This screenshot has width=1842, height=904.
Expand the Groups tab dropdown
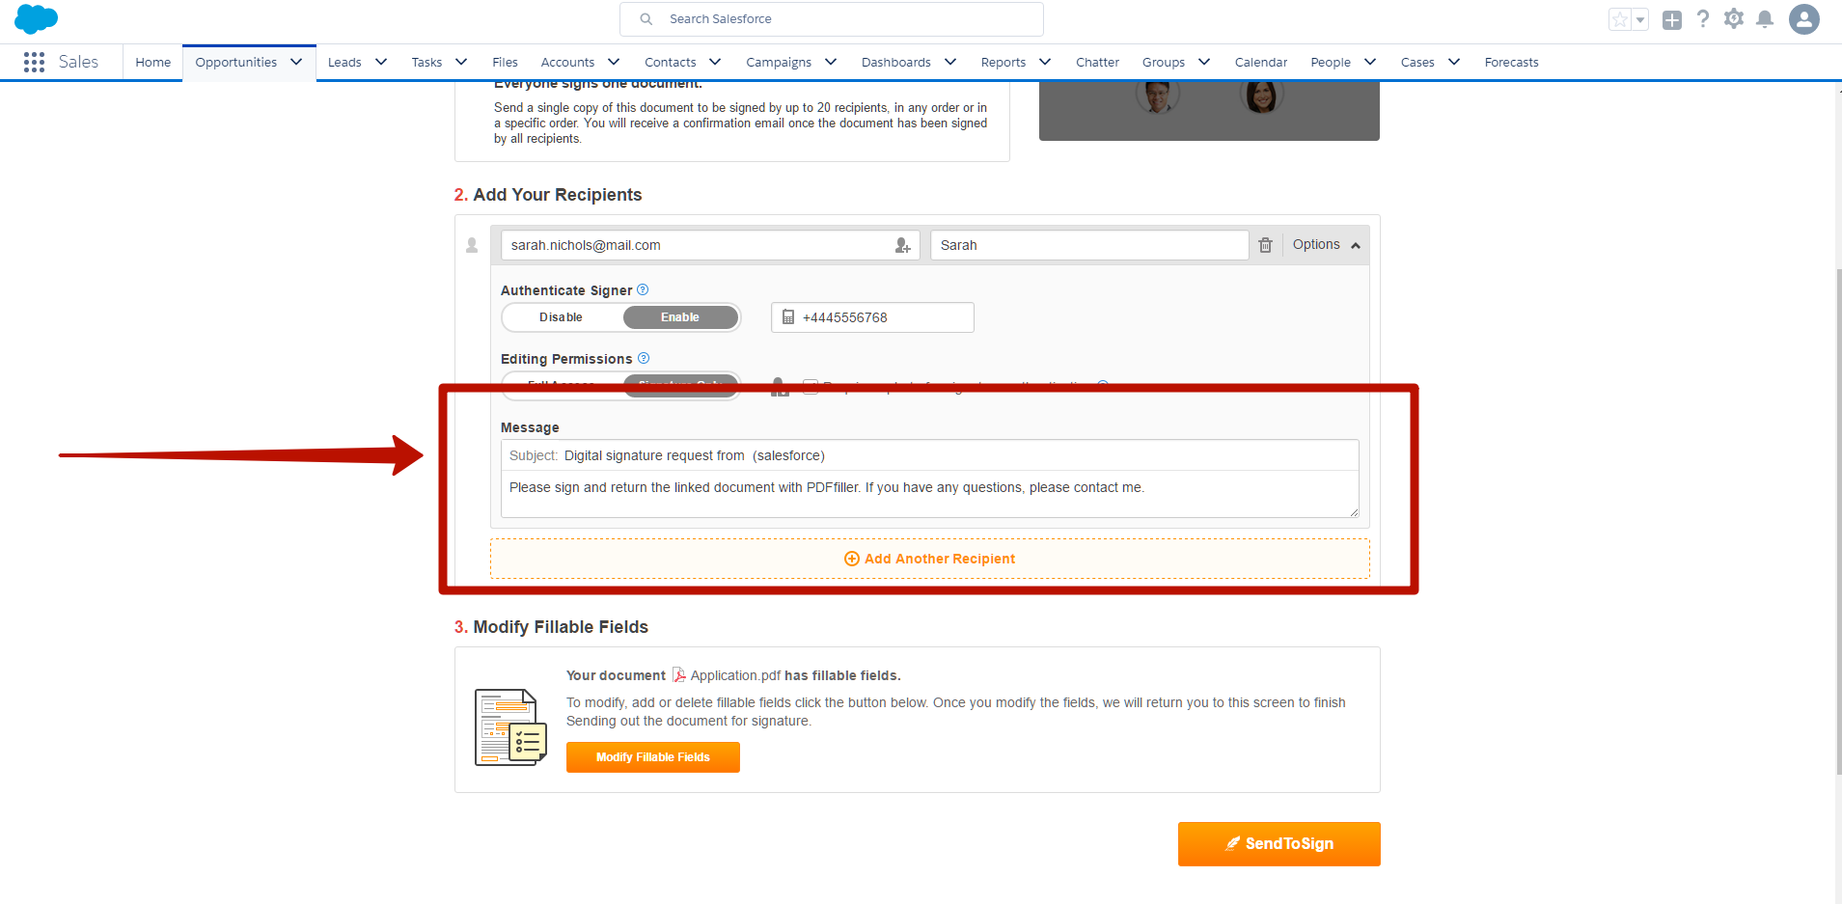[1204, 62]
